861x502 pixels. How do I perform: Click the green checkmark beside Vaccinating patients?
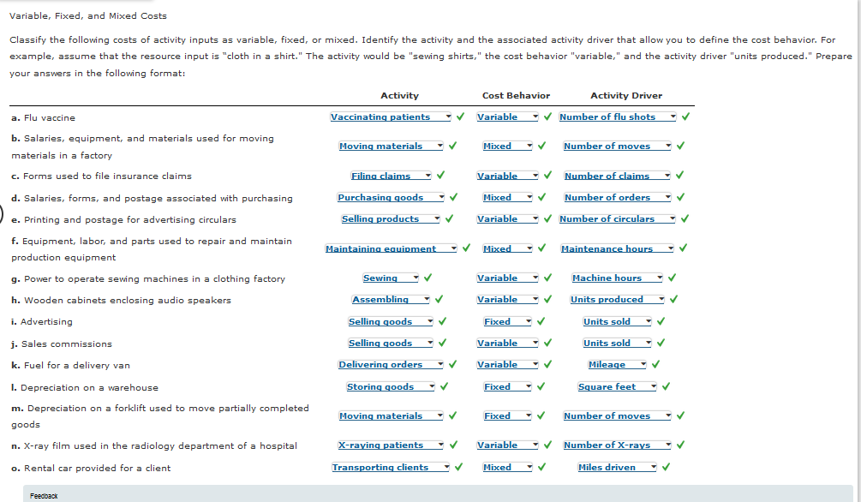pos(461,117)
